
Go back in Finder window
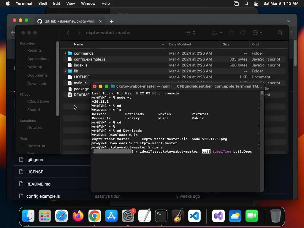68,33
